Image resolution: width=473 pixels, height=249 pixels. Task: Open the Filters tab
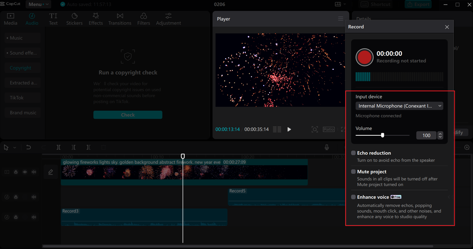(143, 19)
